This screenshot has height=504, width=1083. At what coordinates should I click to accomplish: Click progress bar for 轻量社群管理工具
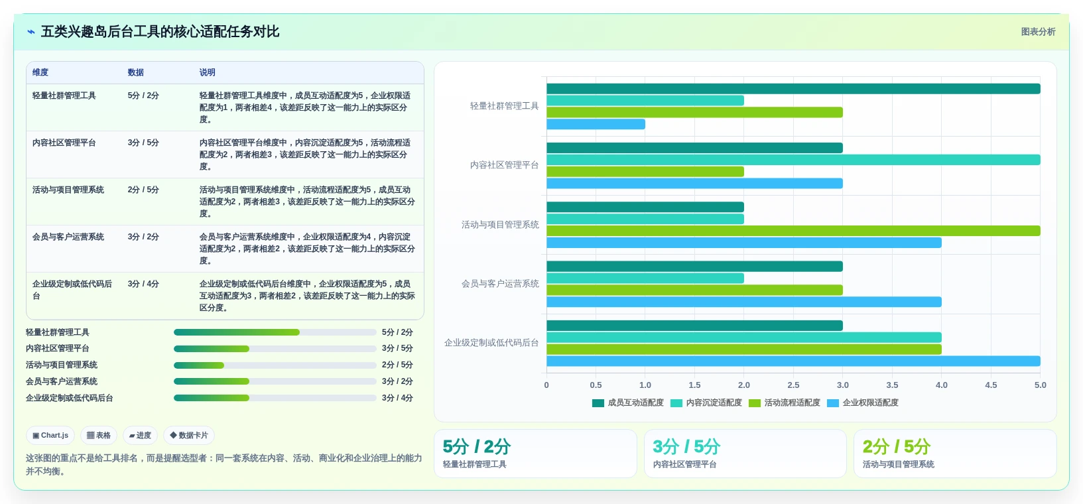275,332
